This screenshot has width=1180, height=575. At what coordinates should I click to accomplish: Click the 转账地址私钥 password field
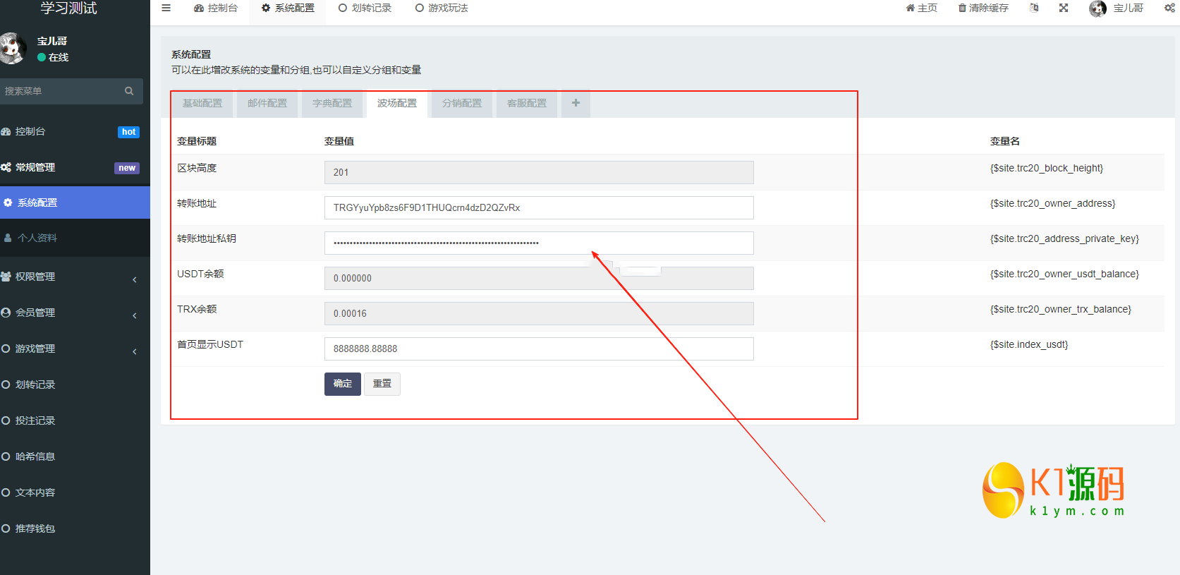(x=539, y=243)
